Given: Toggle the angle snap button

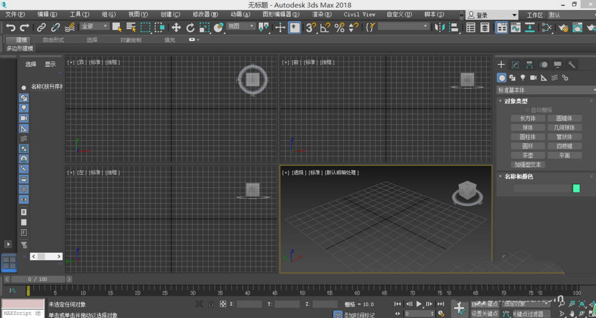Looking at the screenshot, I should [x=325, y=27].
